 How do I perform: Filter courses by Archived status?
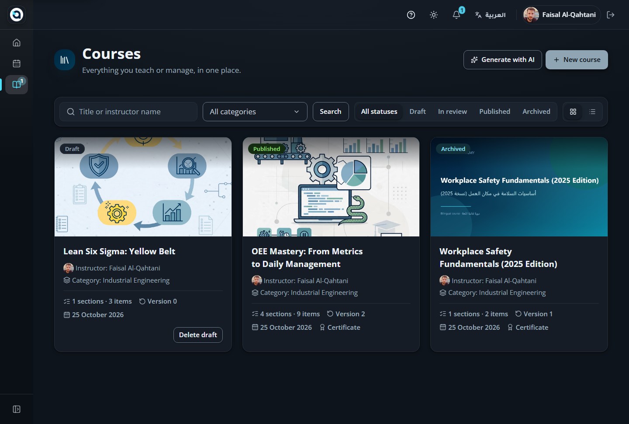(x=536, y=112)
